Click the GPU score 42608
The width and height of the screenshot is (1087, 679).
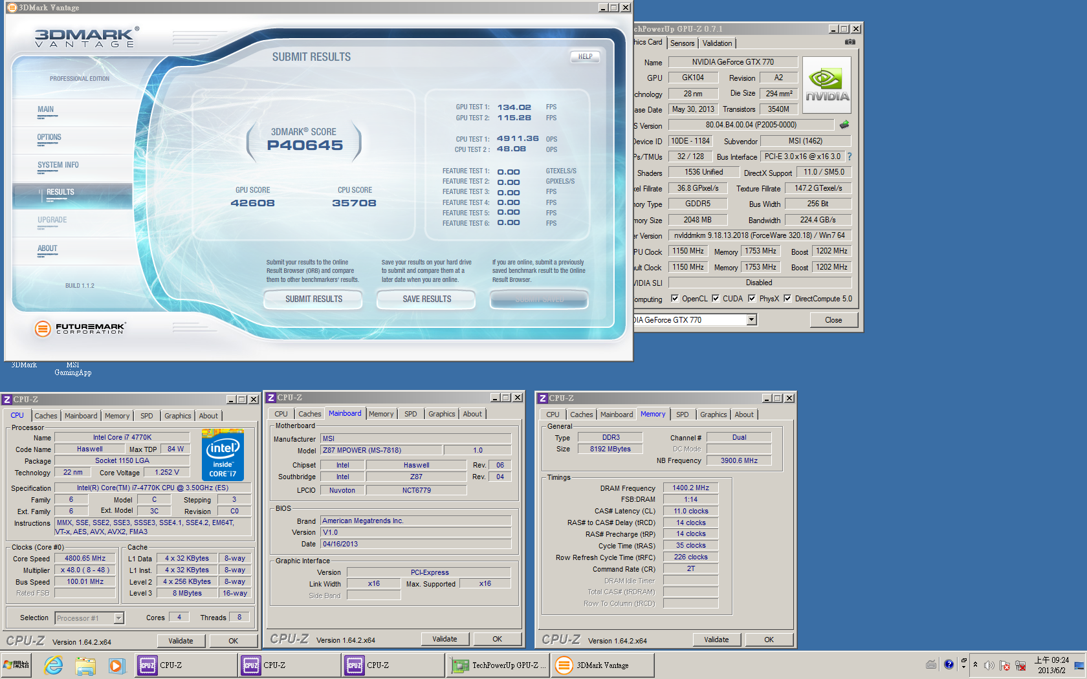[x=252, y=203]
